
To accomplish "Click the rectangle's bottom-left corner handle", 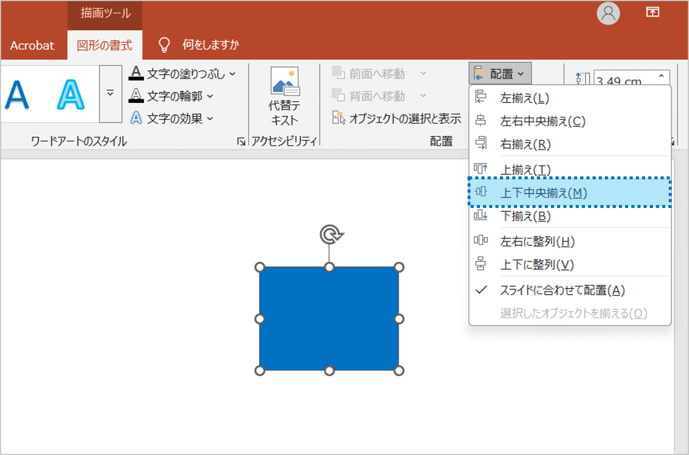I will (x=259, y=371).
